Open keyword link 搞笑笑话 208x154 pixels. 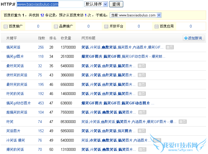pos(13,47)
